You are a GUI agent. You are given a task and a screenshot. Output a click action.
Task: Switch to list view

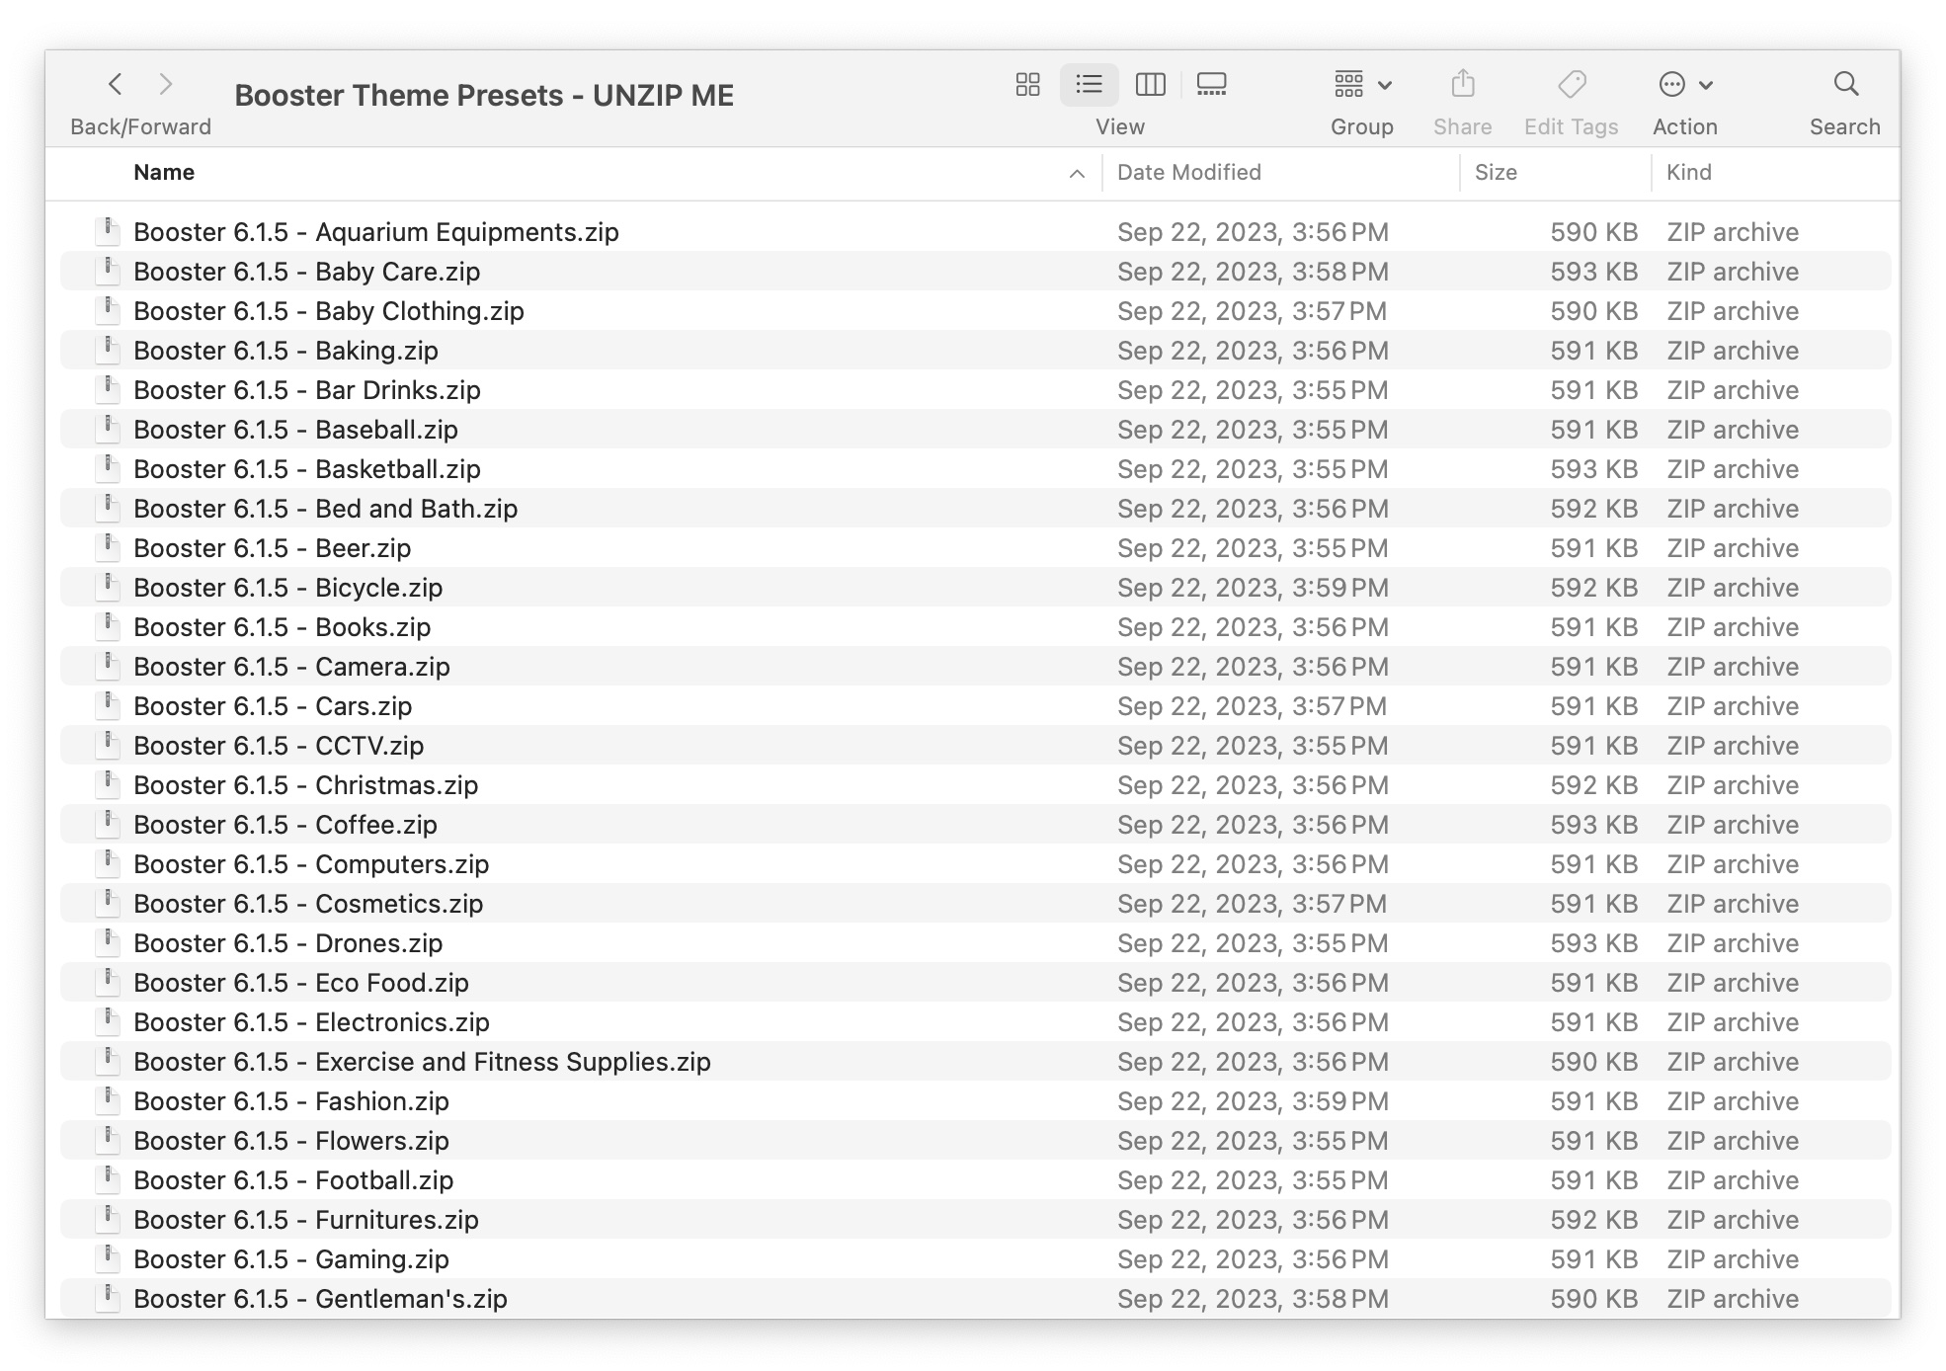pyautogui.click(x=1089, y=84)
